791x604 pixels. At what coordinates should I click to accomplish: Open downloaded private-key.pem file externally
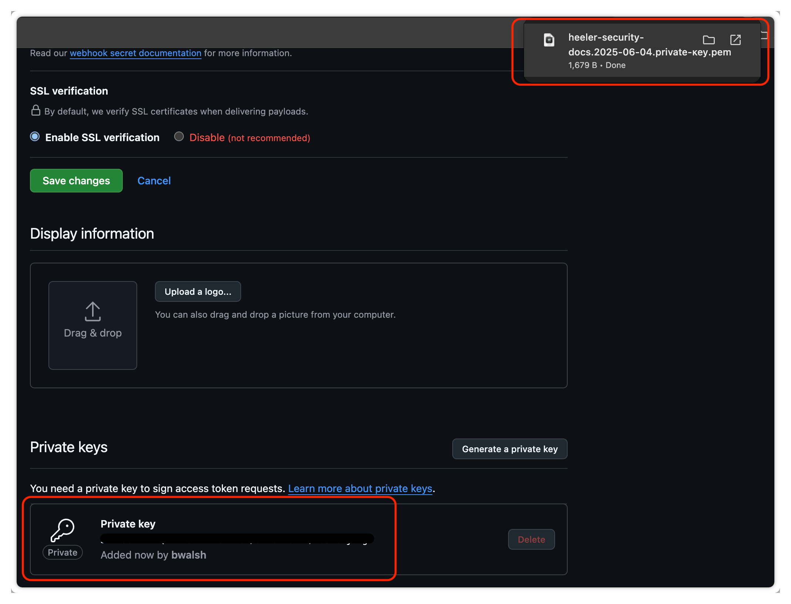pos(735,40)
